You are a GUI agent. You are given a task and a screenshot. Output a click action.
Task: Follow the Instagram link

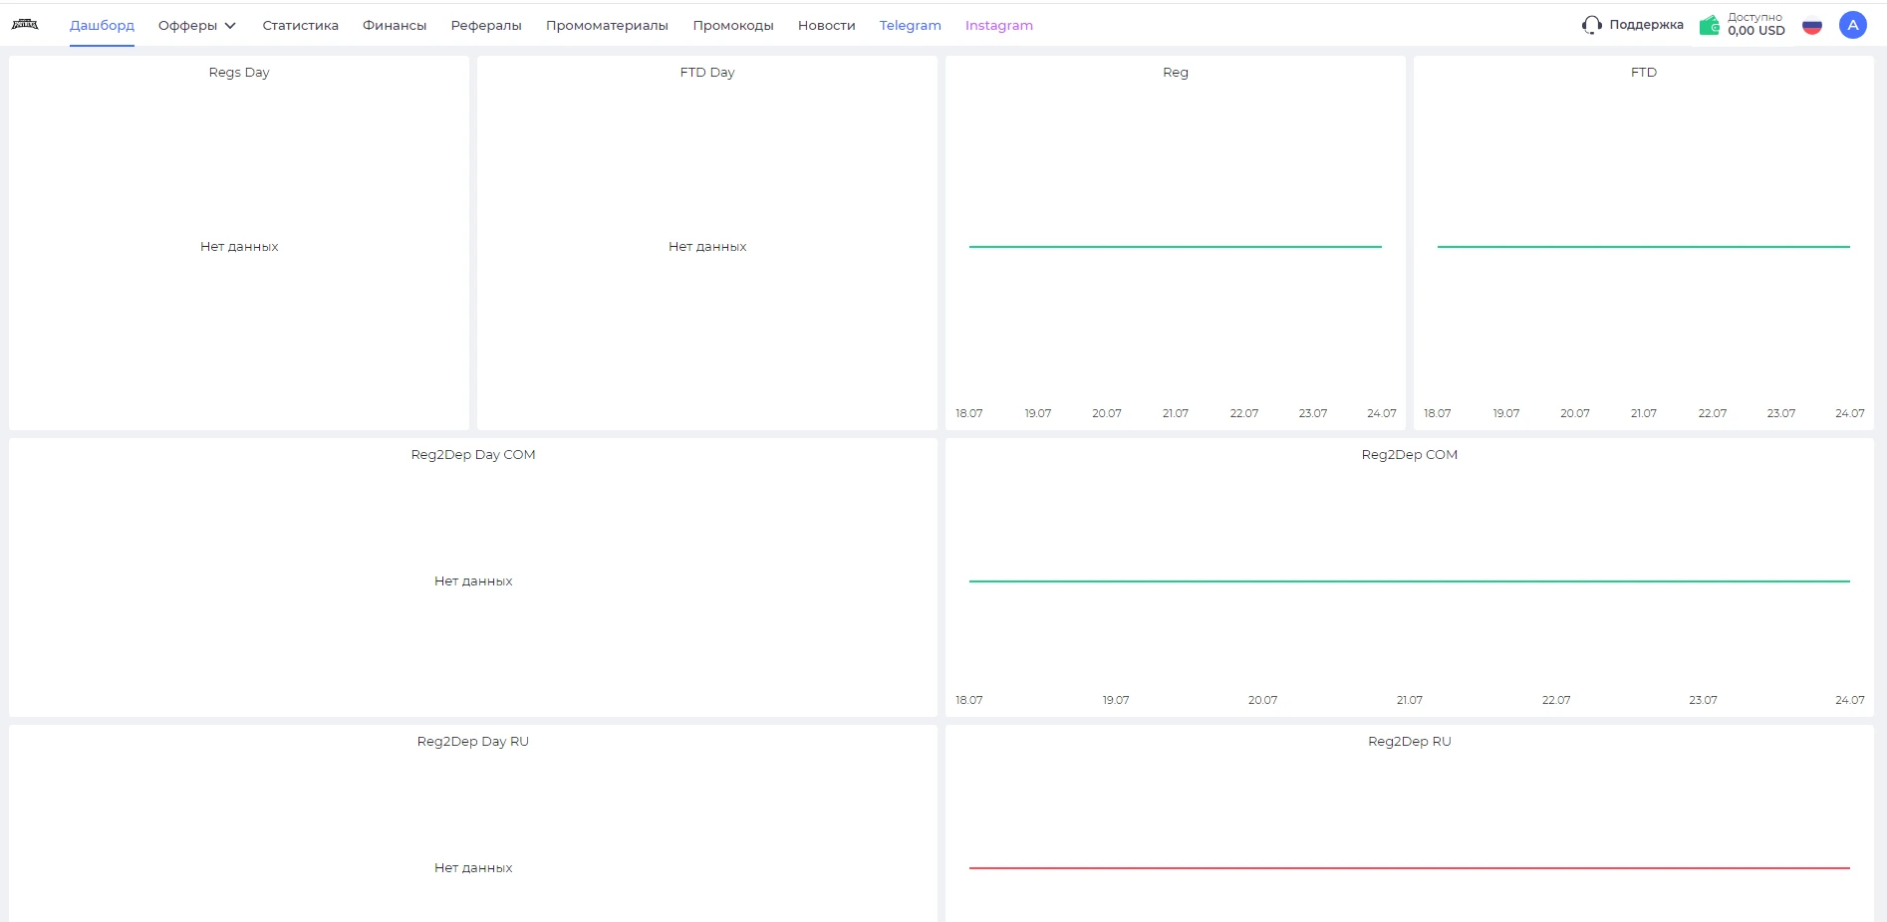pos(999,26)
